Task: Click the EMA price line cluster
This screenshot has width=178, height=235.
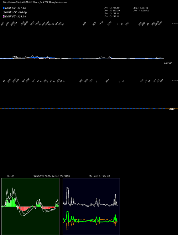Action: [x=82, y=58]
